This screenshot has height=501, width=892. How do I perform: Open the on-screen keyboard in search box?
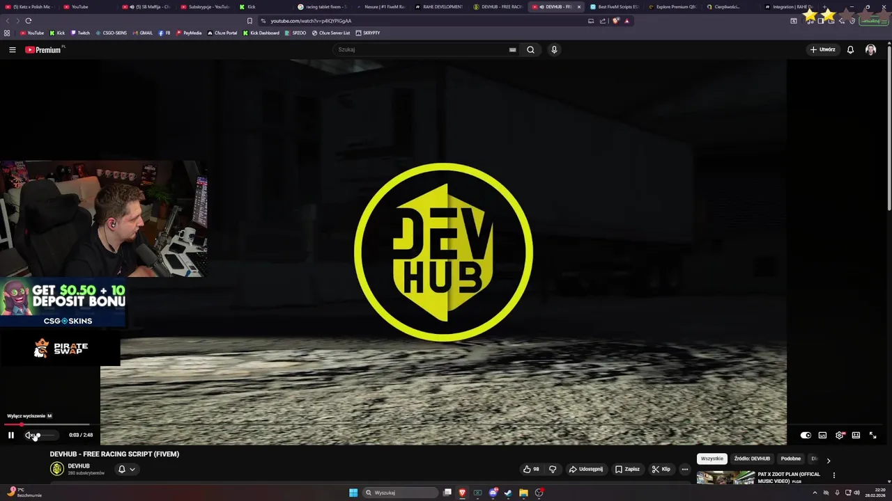point(512,49)
